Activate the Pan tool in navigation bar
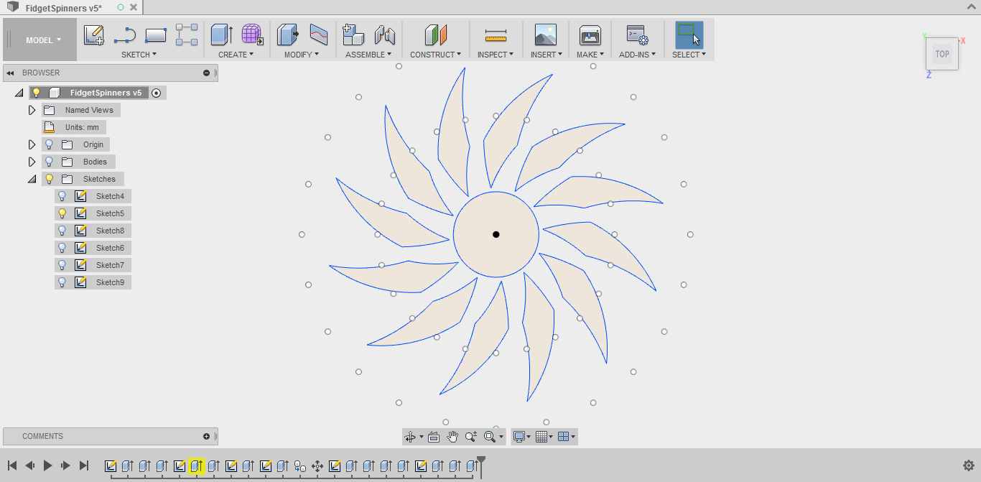 pos(453,436)
